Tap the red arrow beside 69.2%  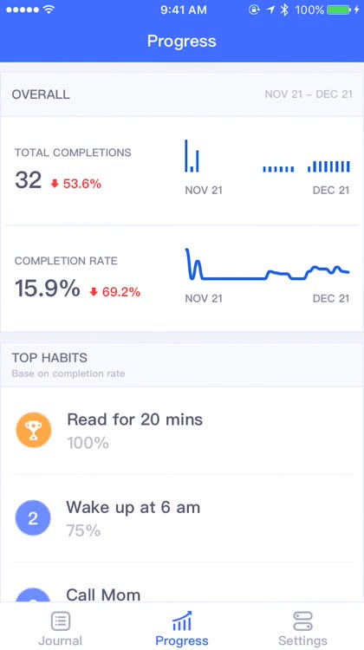pos(94,292)
